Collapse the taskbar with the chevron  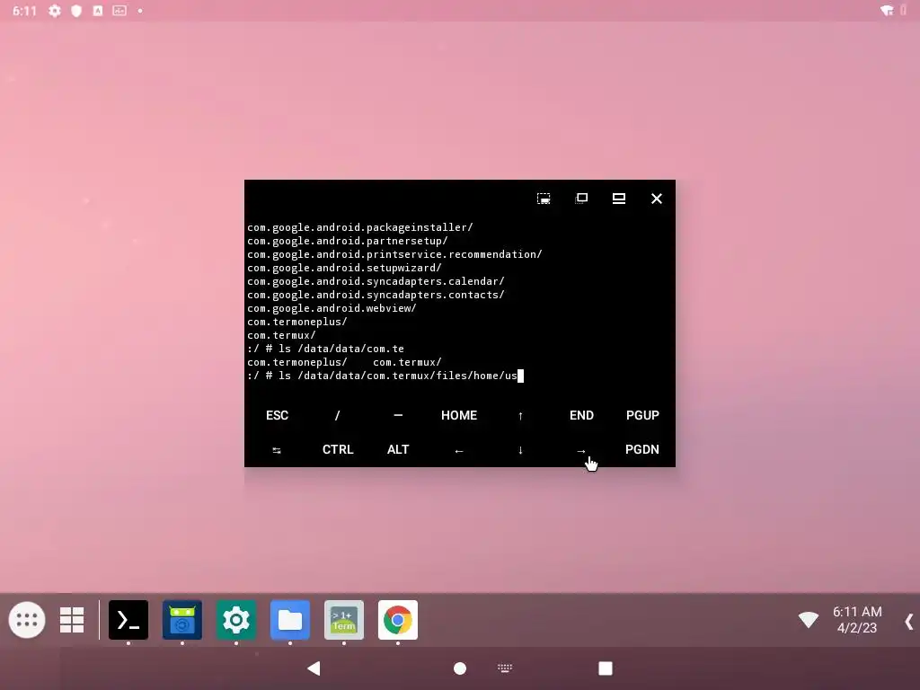pyautogui.click(x=909, y=621)
